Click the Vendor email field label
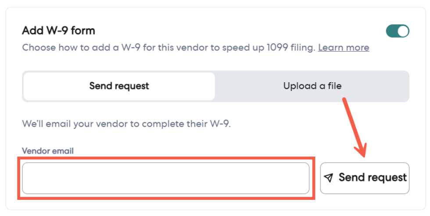Screen dimensions: 430x216 tap(48, 151)
